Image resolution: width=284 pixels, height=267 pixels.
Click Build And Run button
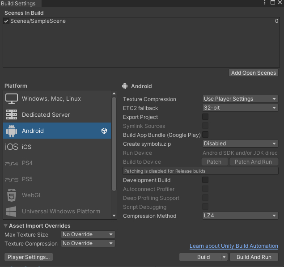click(254, 257)
